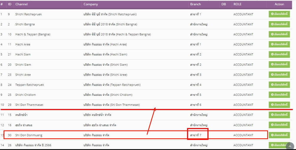296x150 pixels.
Task: Click branch cell สาขาที่ 5
Action: (195, 95)
